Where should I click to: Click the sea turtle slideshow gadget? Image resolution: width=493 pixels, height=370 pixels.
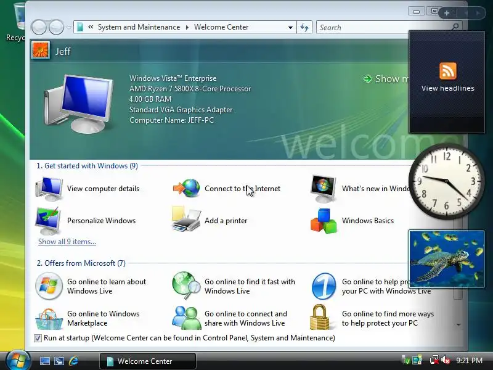point(446,258)
